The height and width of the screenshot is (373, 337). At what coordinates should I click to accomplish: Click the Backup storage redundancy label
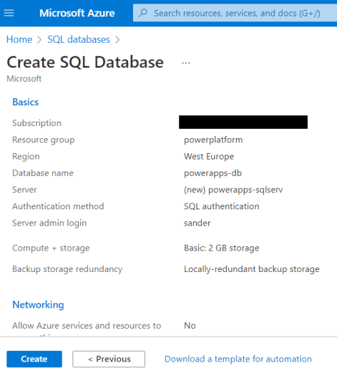click(x=68, y=269)
